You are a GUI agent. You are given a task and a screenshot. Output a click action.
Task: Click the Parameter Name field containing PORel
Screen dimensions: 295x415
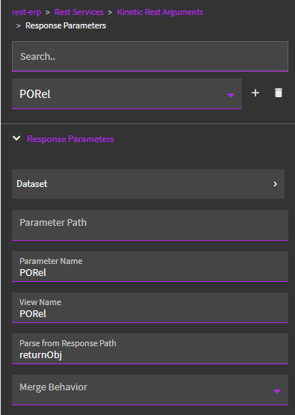[x=150, y=266]
